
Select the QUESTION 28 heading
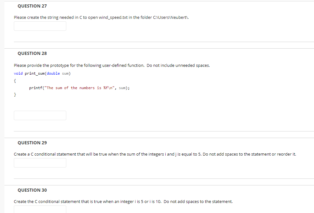(32, 53)
